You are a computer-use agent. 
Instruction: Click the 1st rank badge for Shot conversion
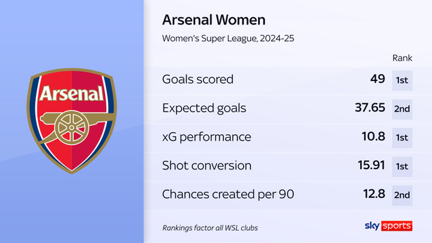(x=401, y=166)
